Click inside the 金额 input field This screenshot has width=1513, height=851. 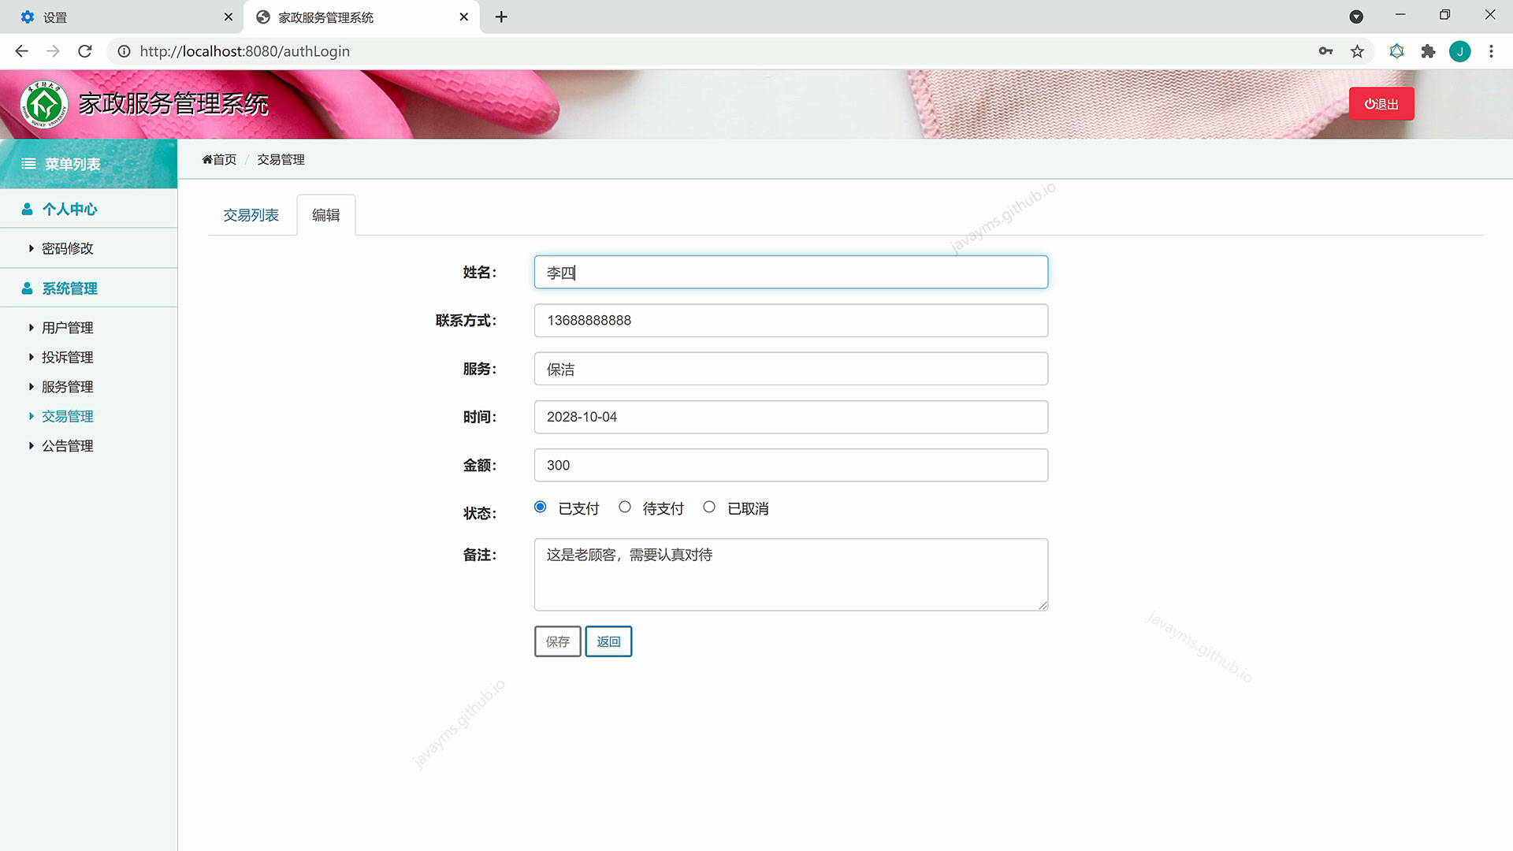[790, 465]
